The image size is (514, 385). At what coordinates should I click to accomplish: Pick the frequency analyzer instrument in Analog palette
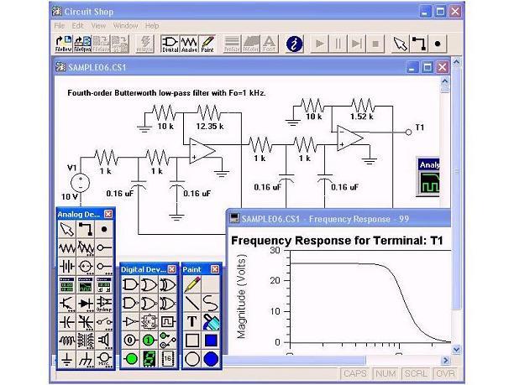click(x=86, y=285)
